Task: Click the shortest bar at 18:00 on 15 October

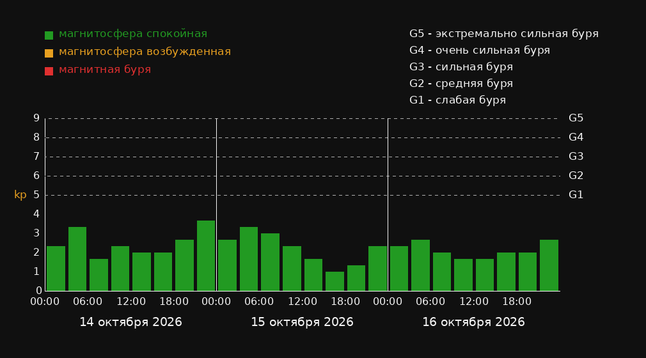Action: coord(335,281)
